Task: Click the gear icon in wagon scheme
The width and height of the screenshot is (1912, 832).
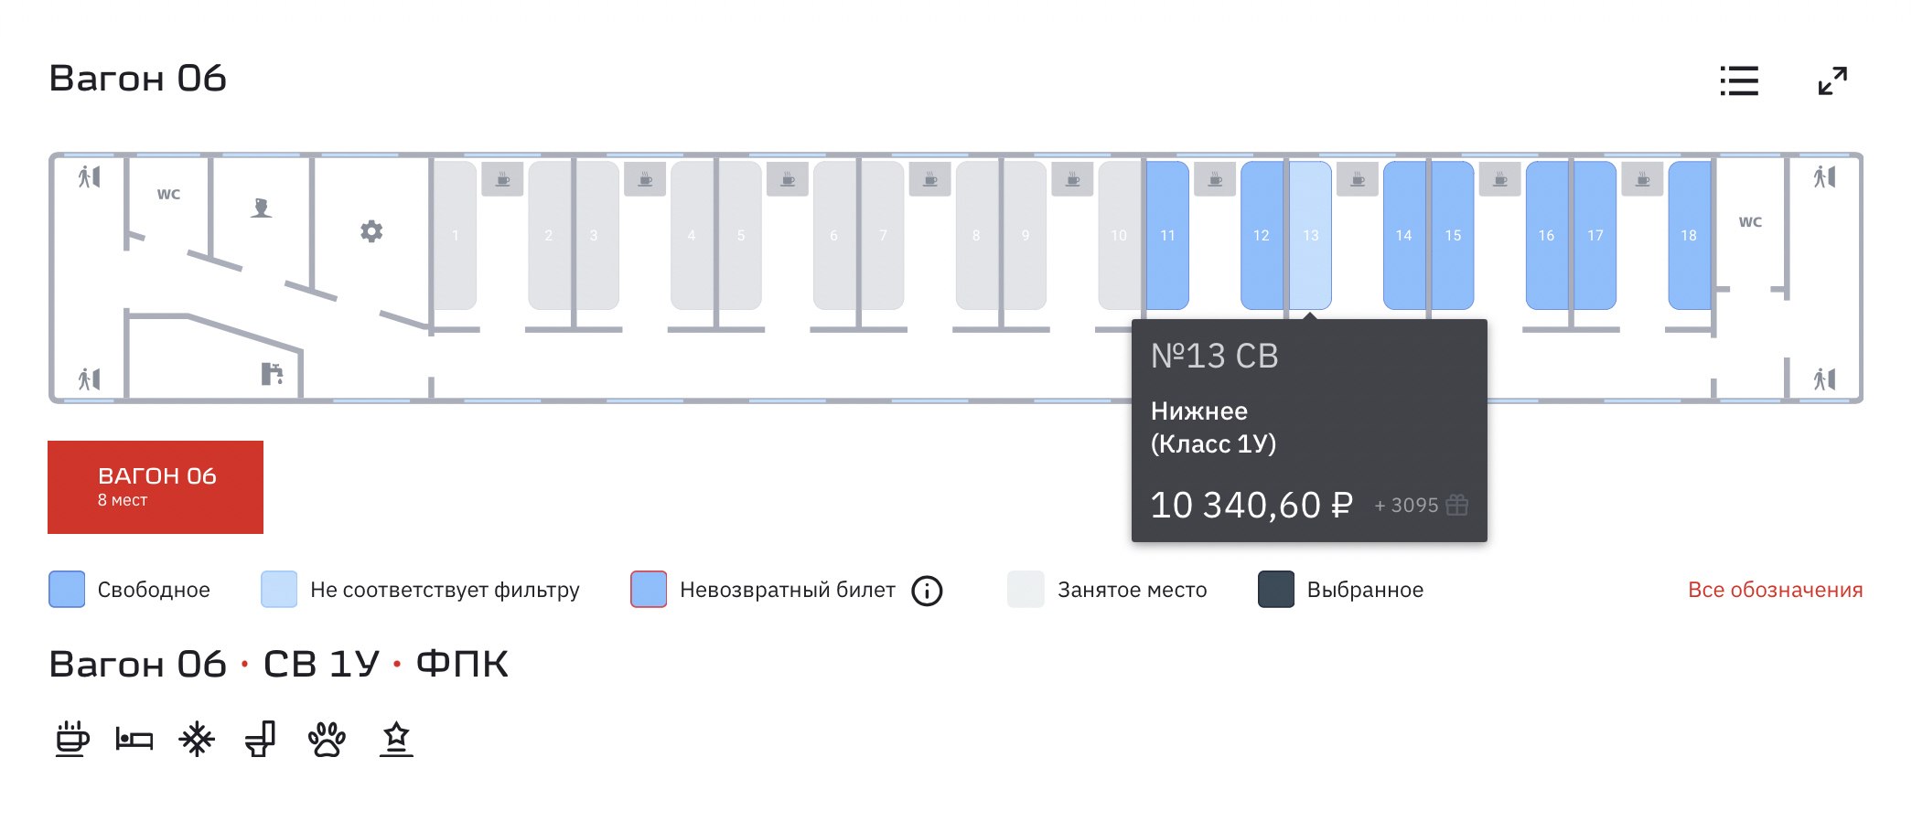Action: (x=371, y=231)
